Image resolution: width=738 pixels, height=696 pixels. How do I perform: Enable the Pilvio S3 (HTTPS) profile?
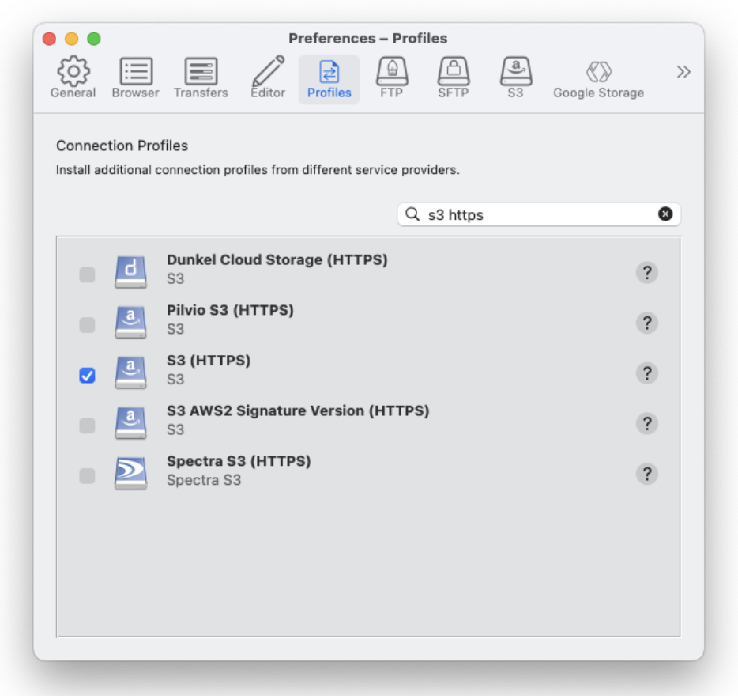click(x=87, y=325)
